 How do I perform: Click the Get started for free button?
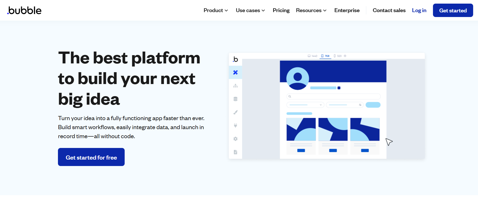coord(91,157)
